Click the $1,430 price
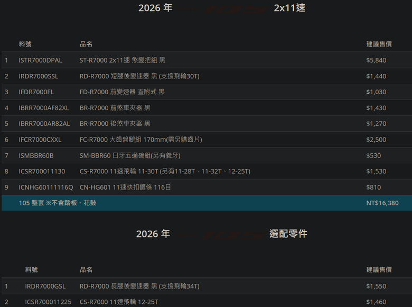412x307 pixels. pyautogui.click(x=376, y=108)
